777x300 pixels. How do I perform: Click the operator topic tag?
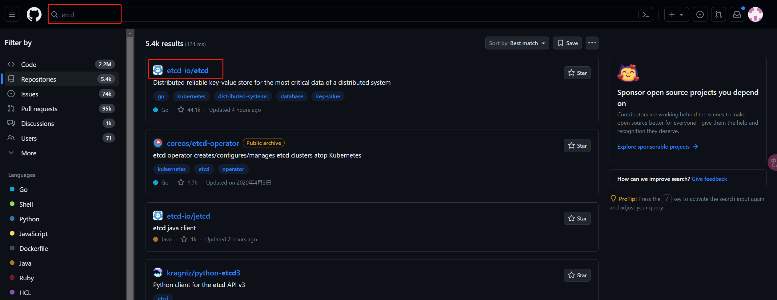coord(233,169)
